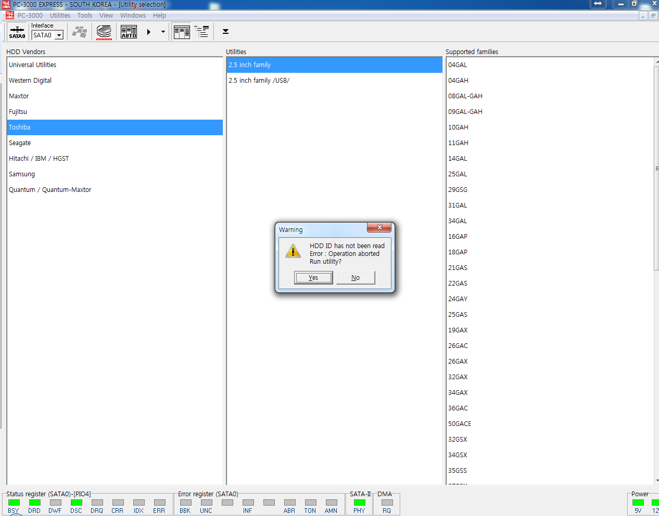This screenshot has height=516, width=659.
Task: Select 19GAX in Supported families
Action: [550, 330]
